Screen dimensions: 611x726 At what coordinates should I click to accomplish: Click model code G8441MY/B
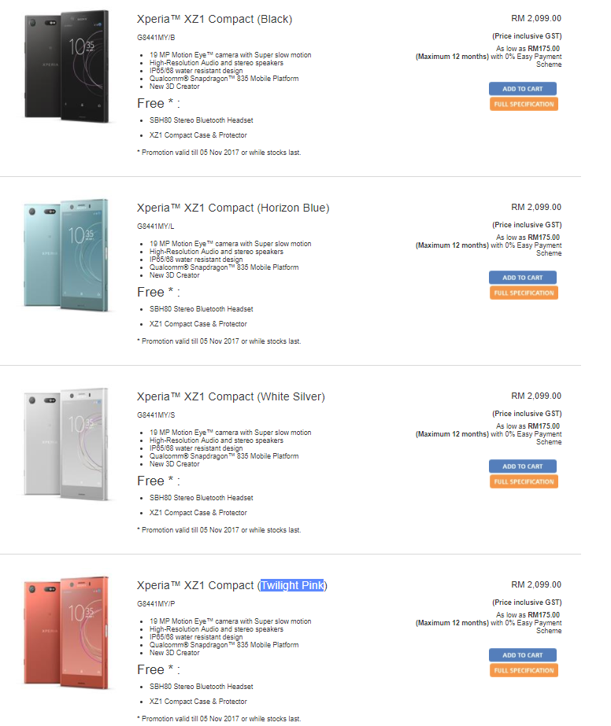tap(156, 38)
